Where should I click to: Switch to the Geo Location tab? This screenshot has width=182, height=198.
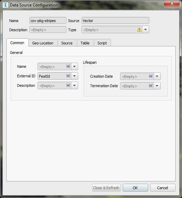pyautogui.click(x=43, y=43)
